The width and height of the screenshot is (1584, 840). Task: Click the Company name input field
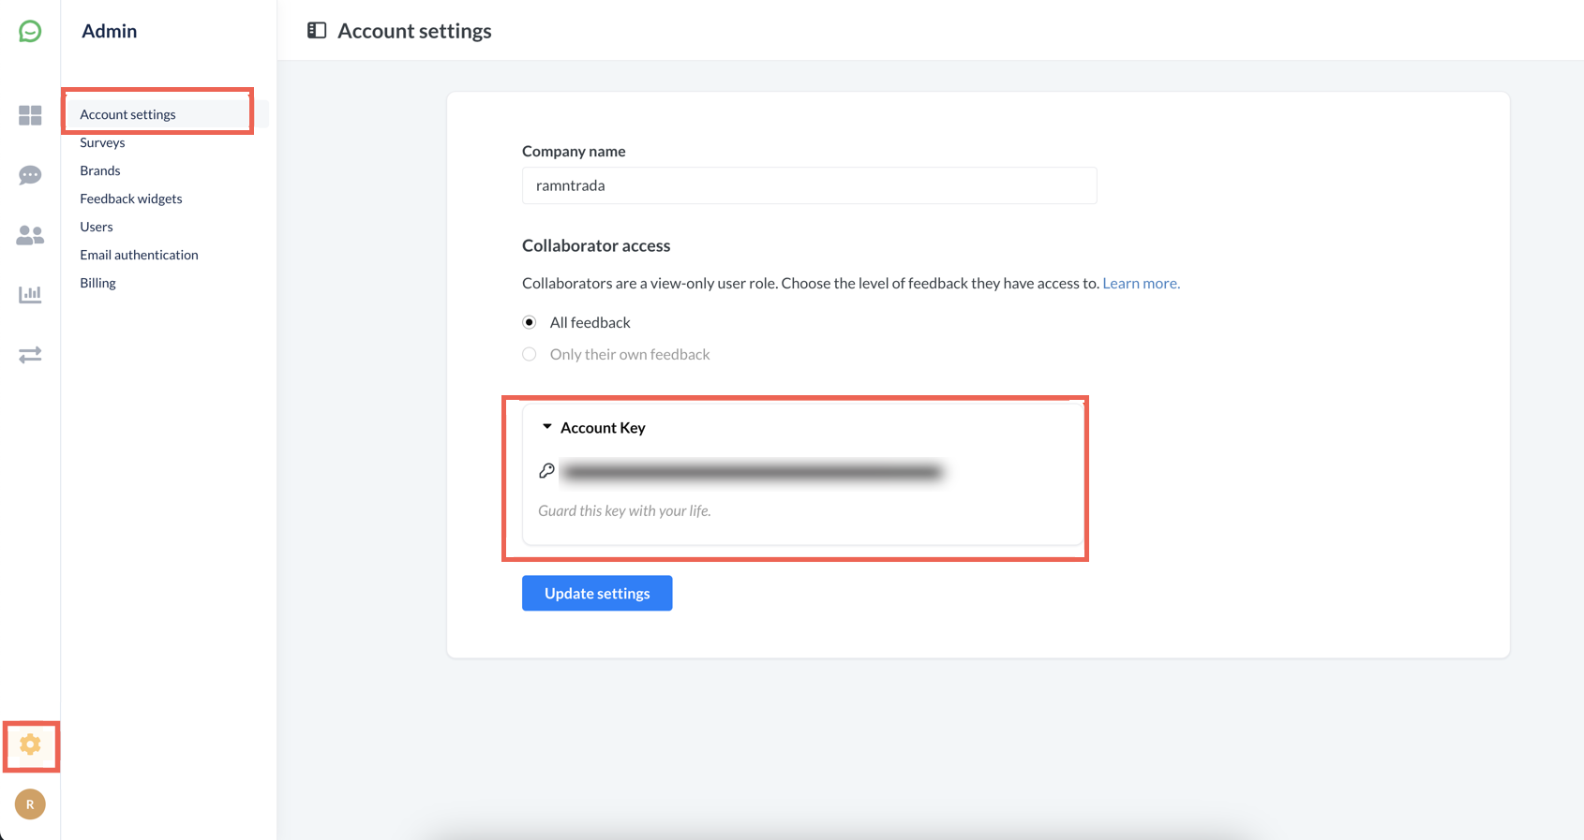tap(810, 185)
